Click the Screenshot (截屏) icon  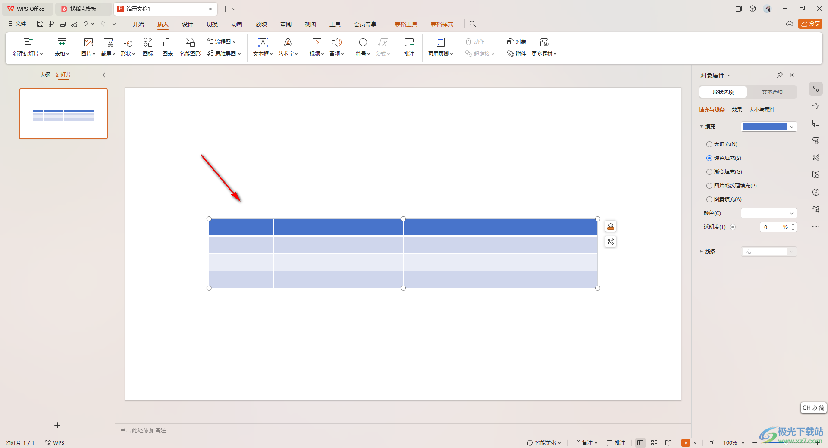click(108, 42)
